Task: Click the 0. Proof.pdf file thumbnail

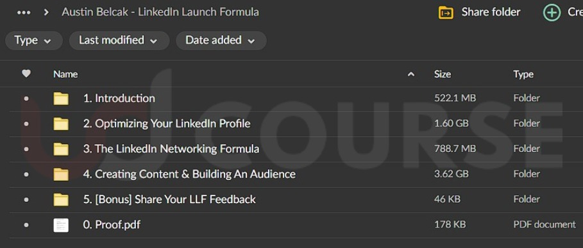Action: (61, 225)
